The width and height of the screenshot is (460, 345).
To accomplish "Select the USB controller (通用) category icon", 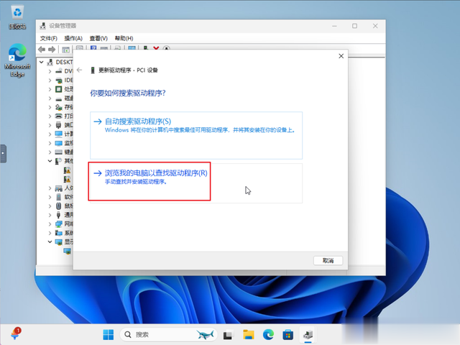I will (59, 215).
